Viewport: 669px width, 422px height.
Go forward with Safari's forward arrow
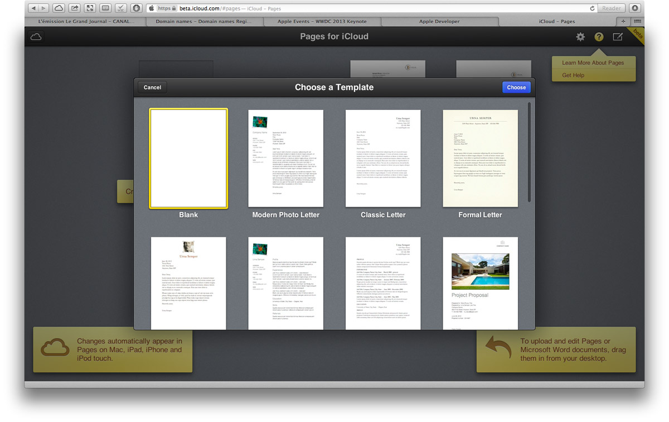pyautogui.click(x=44, y=8)
